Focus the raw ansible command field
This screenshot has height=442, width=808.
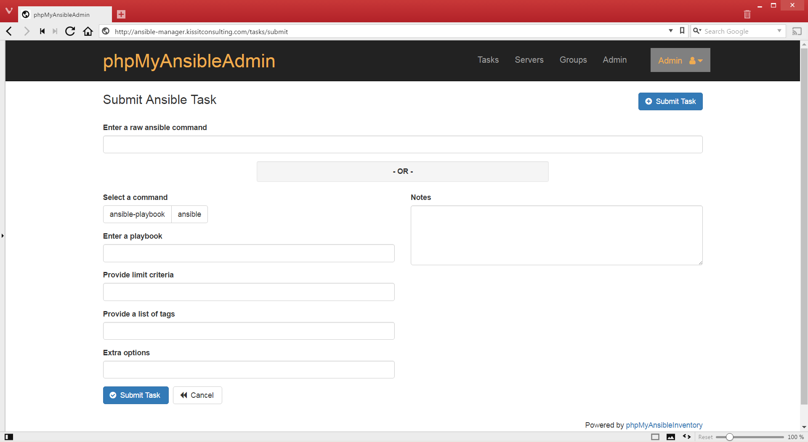(403, 144)
